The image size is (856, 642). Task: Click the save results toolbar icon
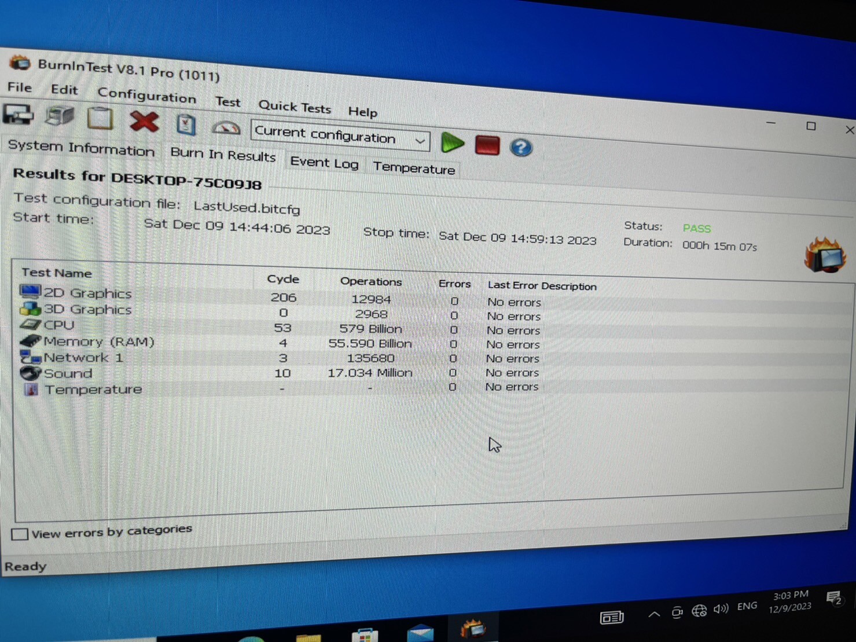point(19,114)
